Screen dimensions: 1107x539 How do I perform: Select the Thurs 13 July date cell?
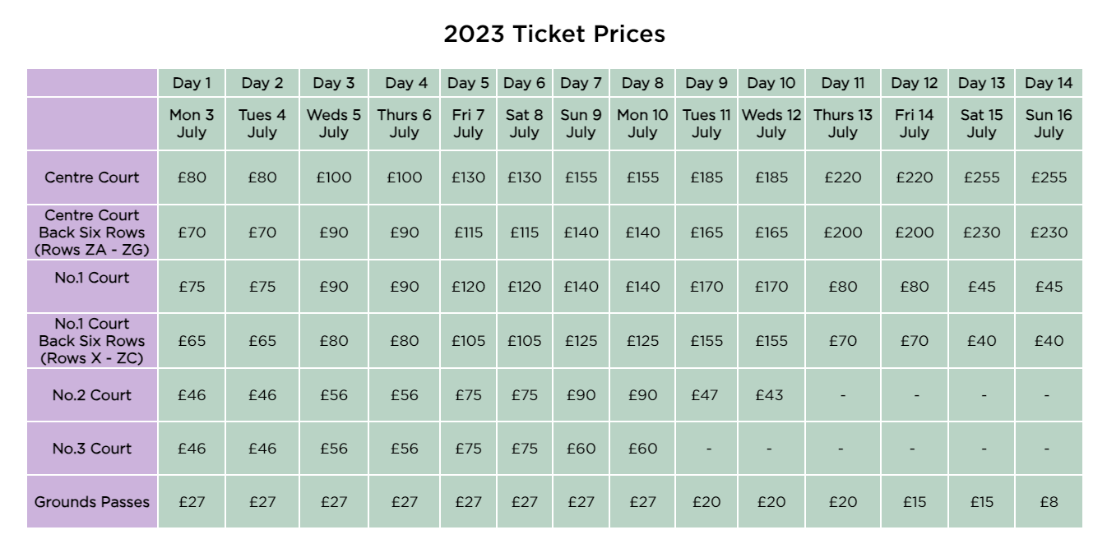tap(843, 123)
